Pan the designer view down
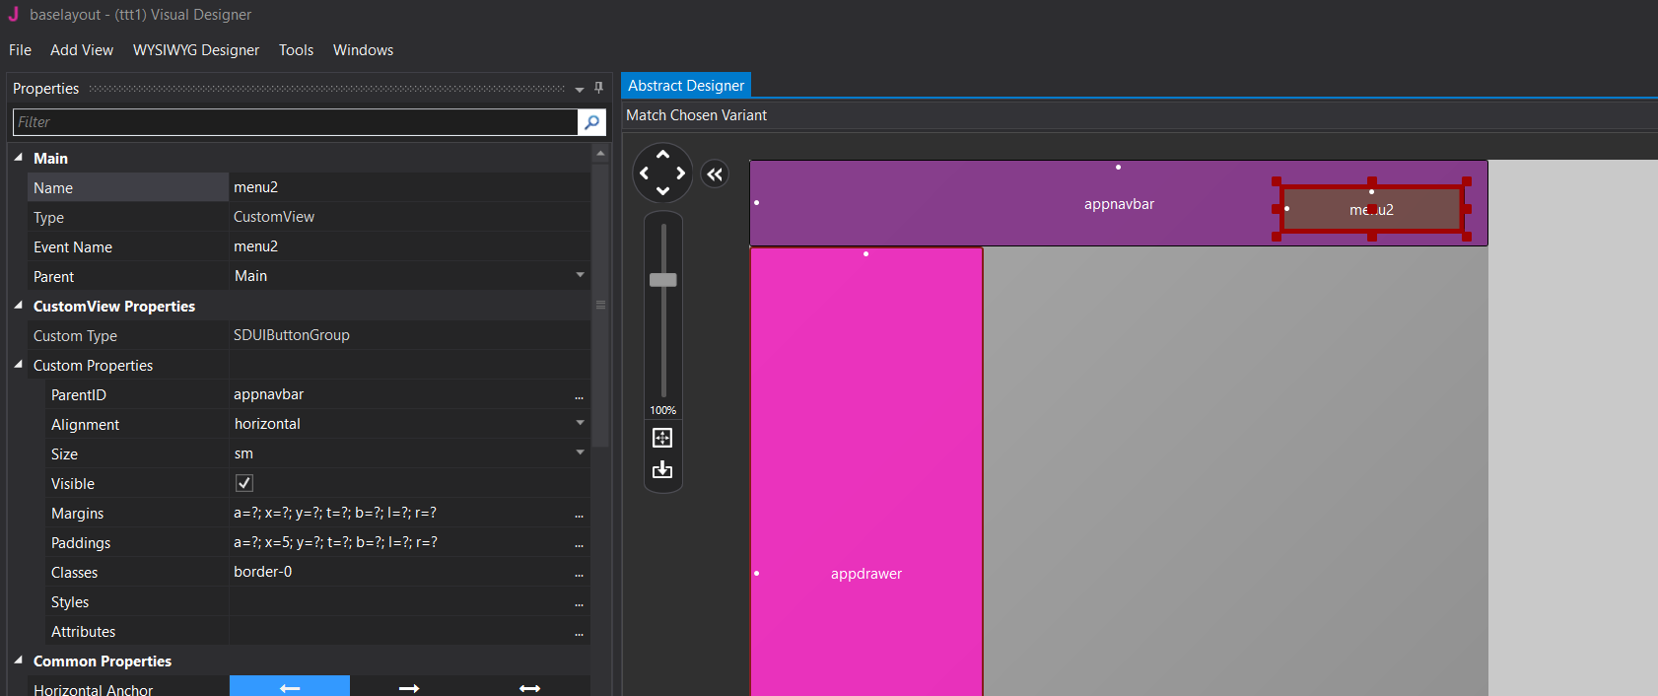The height and width of the screenshot is (696, 1658). [x=662, y=191]
